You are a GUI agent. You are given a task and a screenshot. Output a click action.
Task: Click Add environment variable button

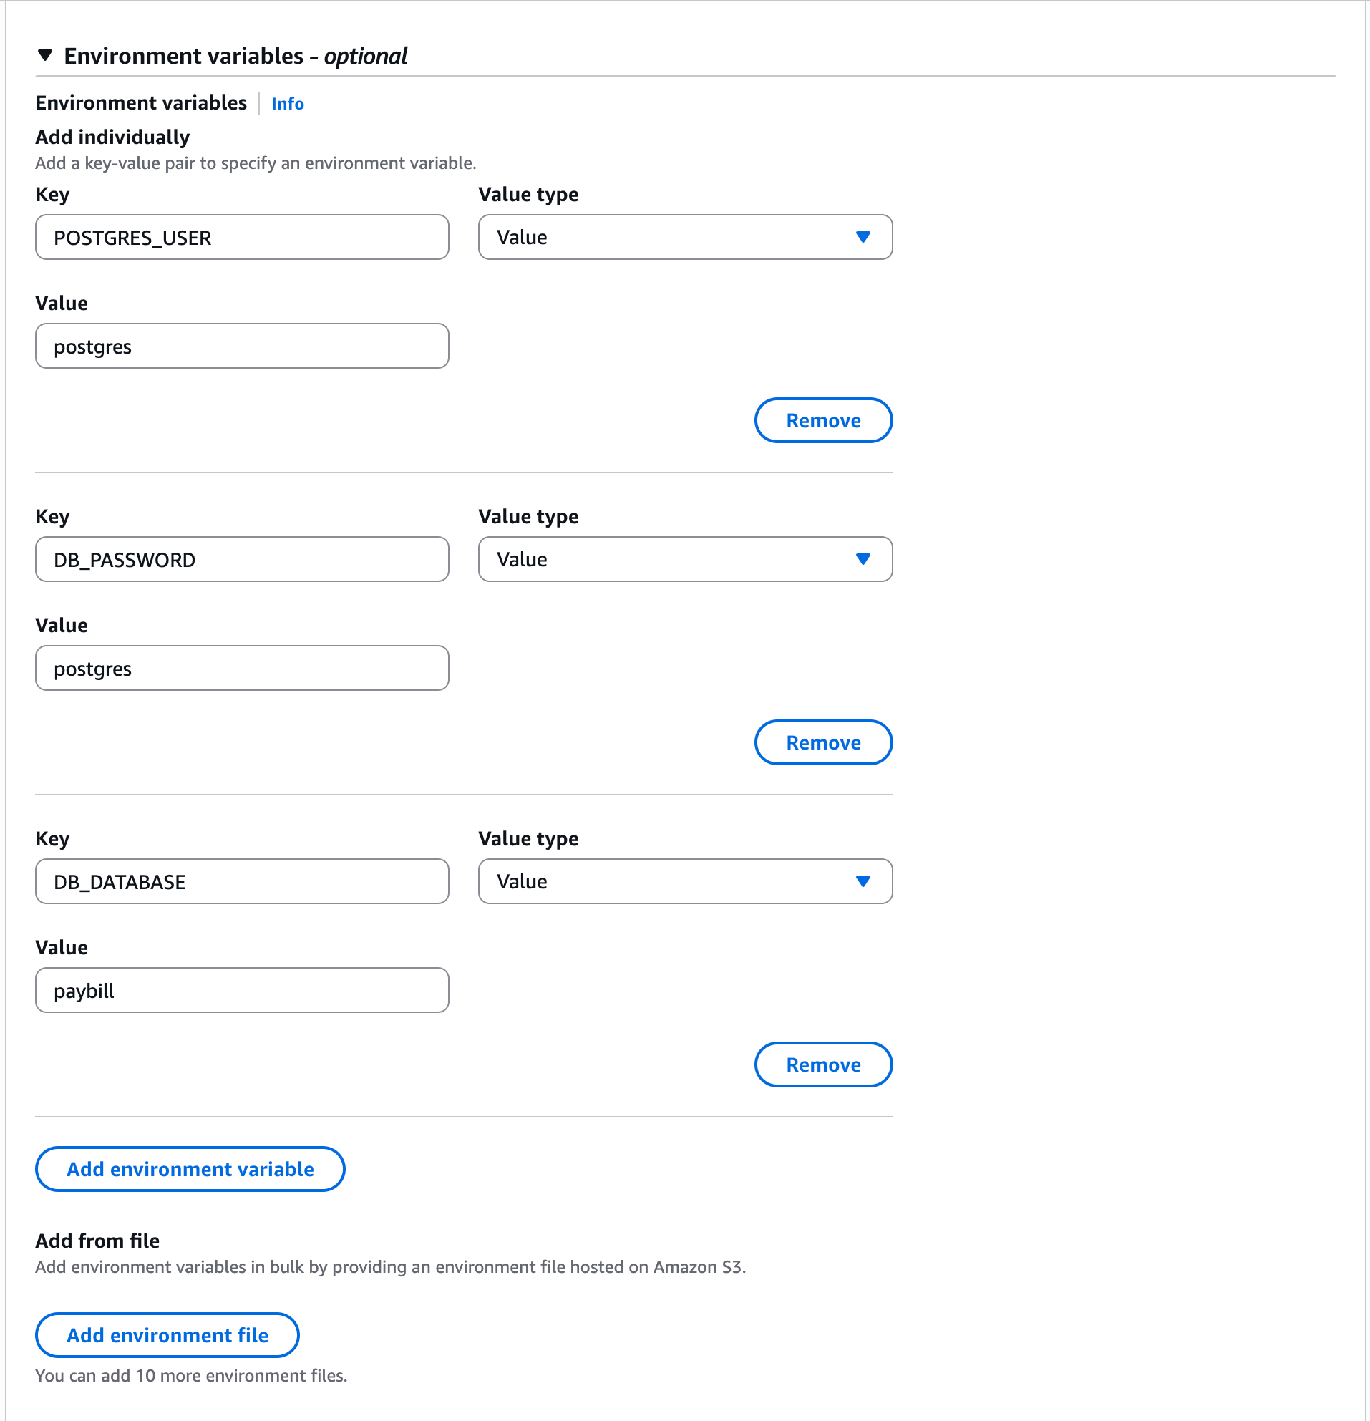pyautogui.click(x=190, y=1169)
